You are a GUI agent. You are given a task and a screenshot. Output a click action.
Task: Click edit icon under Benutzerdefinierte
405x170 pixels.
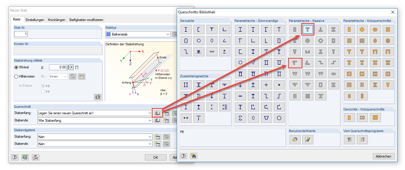click(x=308, y=139)
